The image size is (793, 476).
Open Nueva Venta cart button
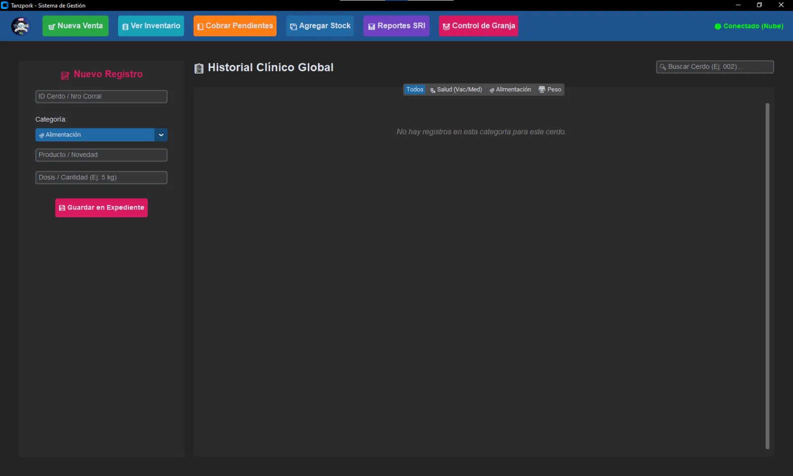click(75, 26)
